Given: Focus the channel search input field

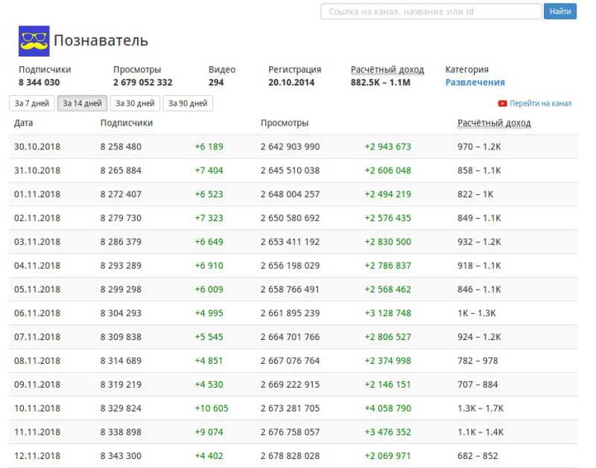Looking at the screenshot, I should pyautogui.click(x=431, y=11).
